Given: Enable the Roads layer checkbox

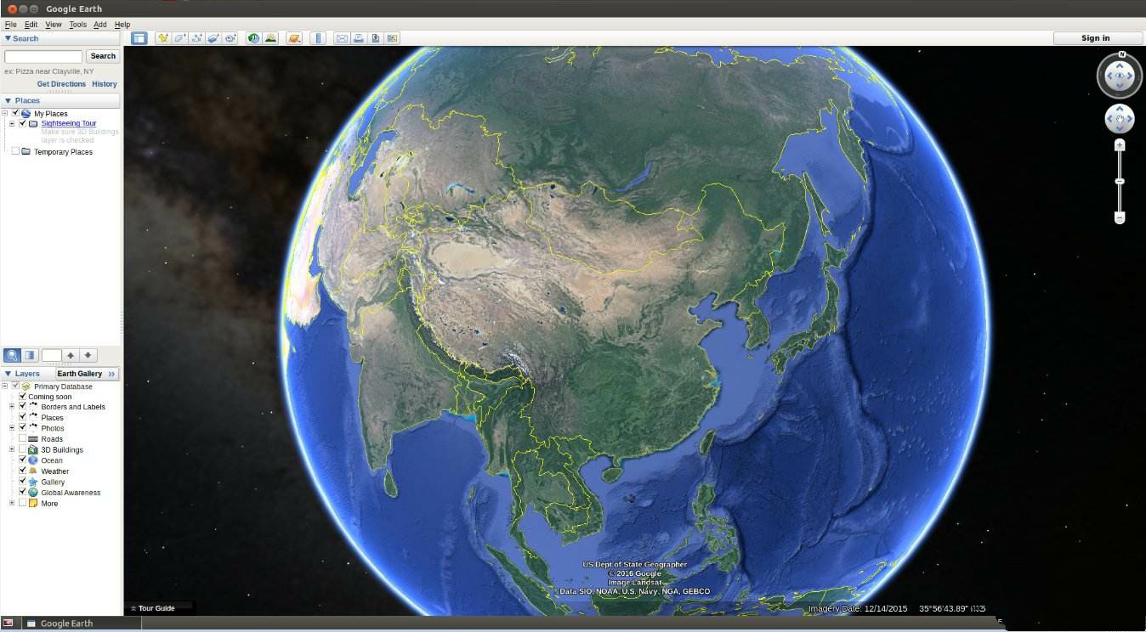Looking at the screenshot, I should pyautogui.click(x=22, y=438).
